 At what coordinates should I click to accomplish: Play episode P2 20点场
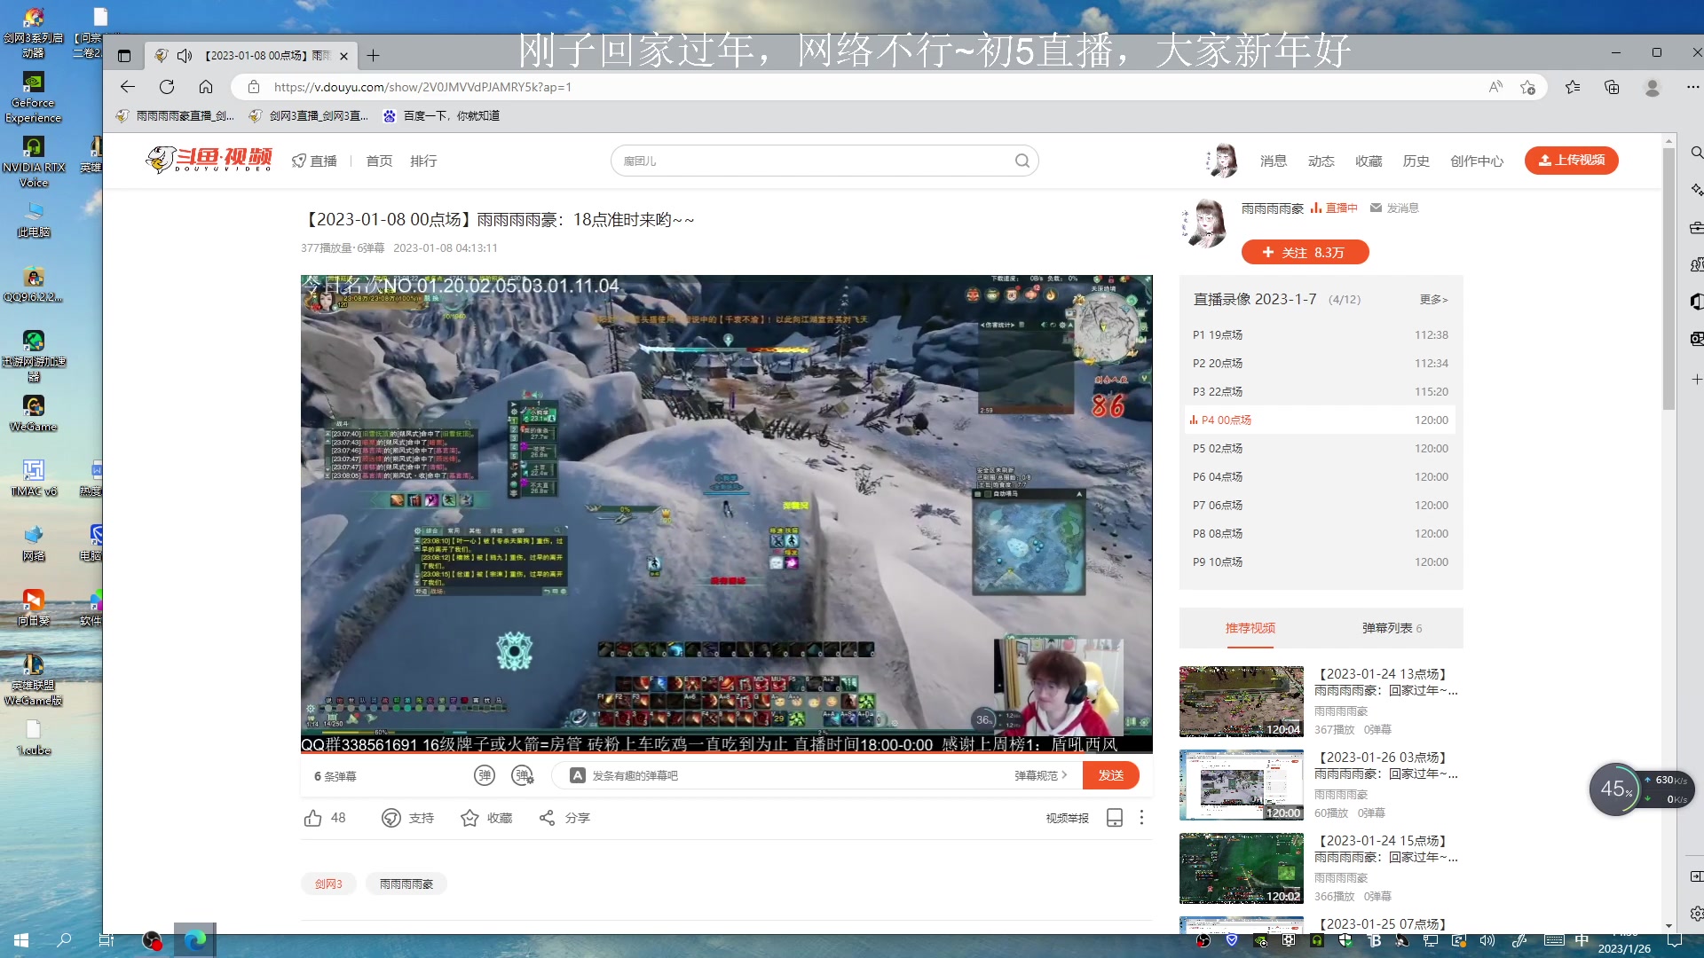[x=1320, y=364]
